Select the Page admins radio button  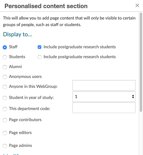coord(5,146)
